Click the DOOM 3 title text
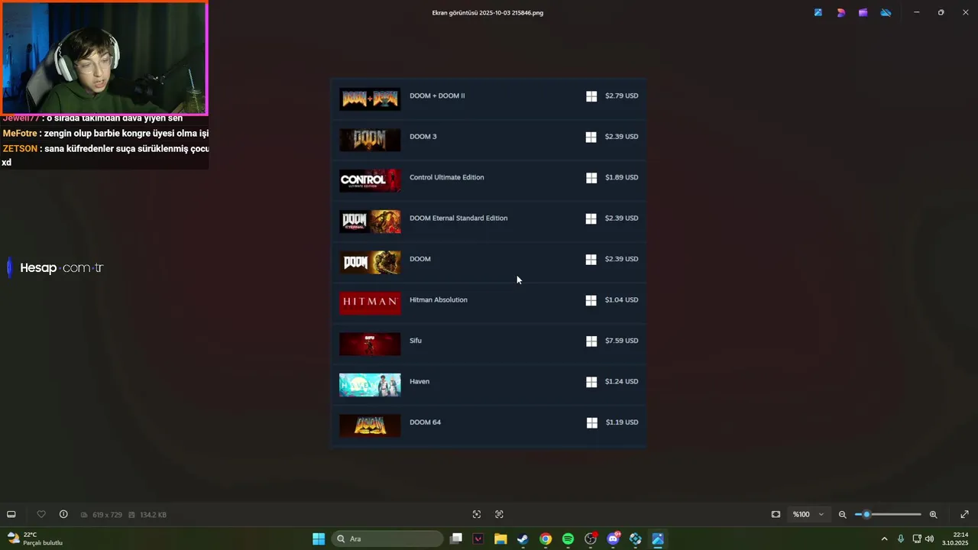 coord(423,137)
